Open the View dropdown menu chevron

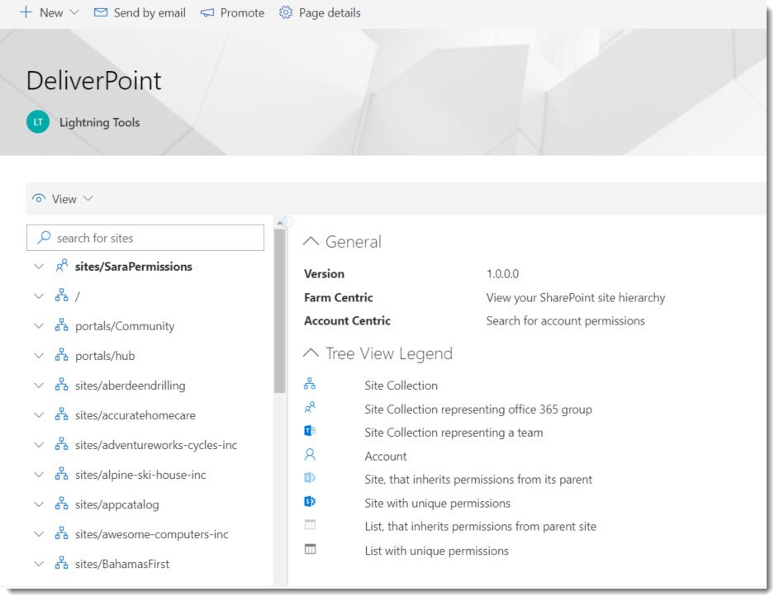(x=88, y=198)
